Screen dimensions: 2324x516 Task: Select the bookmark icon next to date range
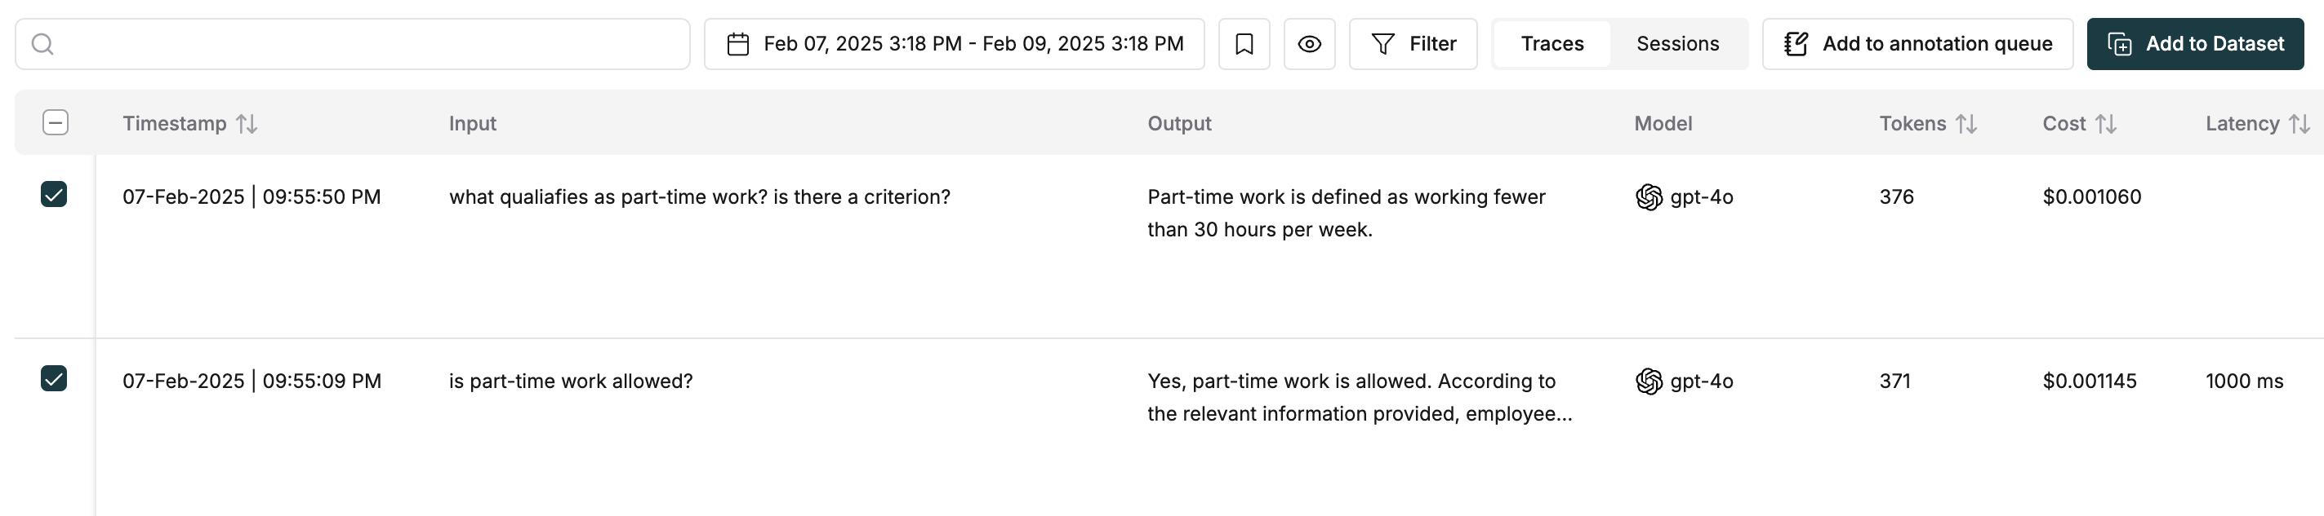pyautogui.click(x=1244, y=43)
